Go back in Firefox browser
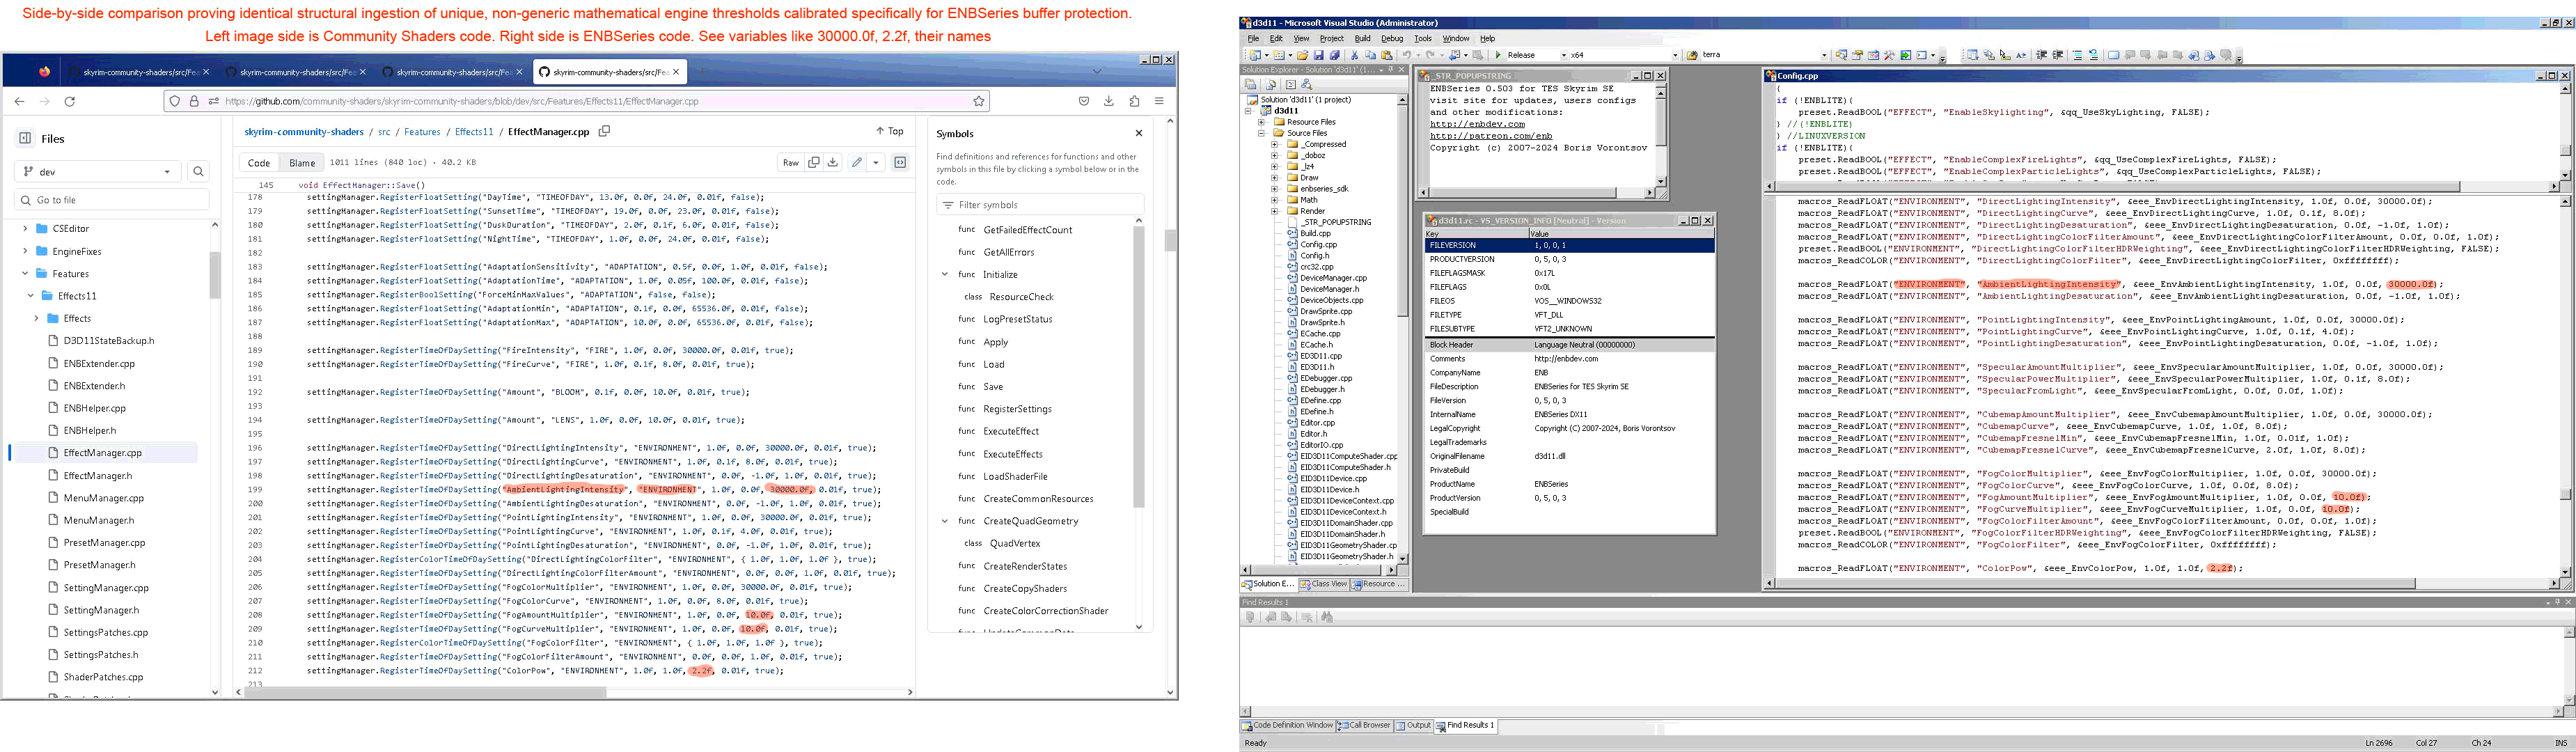Image resolution: width=2576 pixels, height=752 pixels. [x=19, y=101]
